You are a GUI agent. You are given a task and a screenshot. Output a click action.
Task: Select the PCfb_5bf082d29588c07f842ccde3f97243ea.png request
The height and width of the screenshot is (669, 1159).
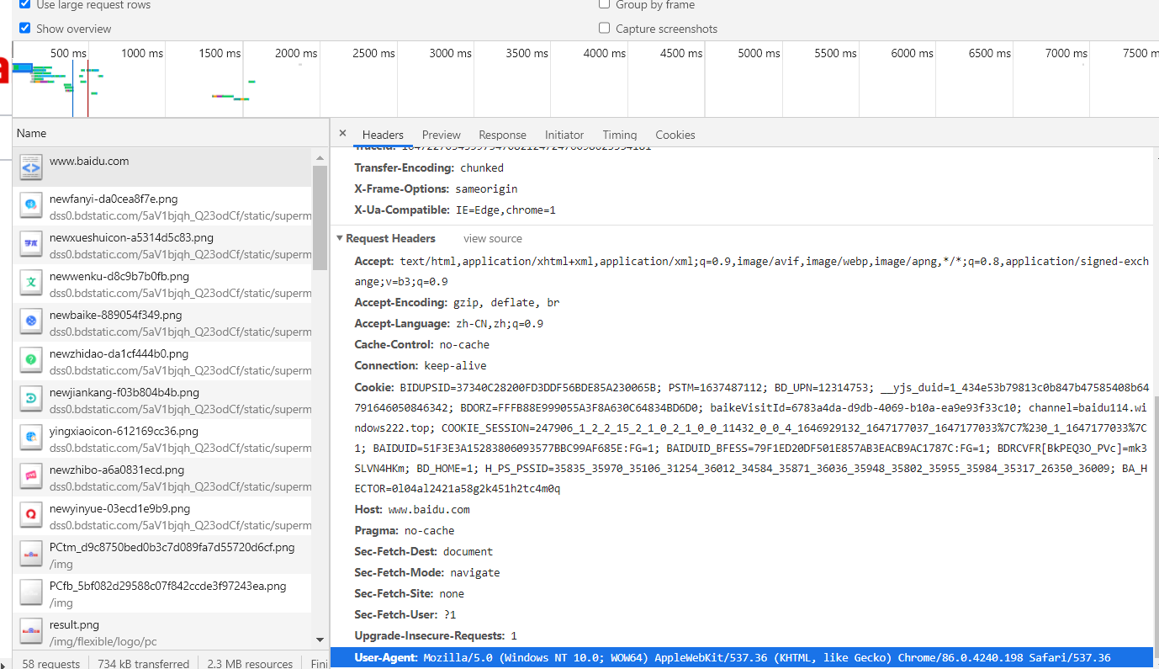pos(162,592)
